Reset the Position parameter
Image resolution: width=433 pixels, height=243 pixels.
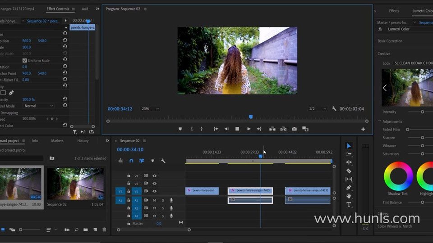tap(64, 40)
